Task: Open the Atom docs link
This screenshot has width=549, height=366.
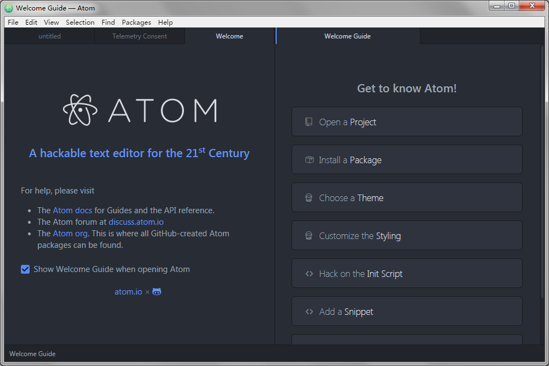Action: coord(72,210)
